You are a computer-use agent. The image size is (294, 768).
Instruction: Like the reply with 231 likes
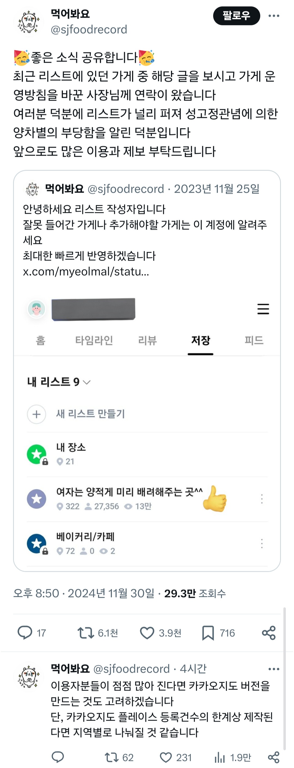click(x=166, y=757)
